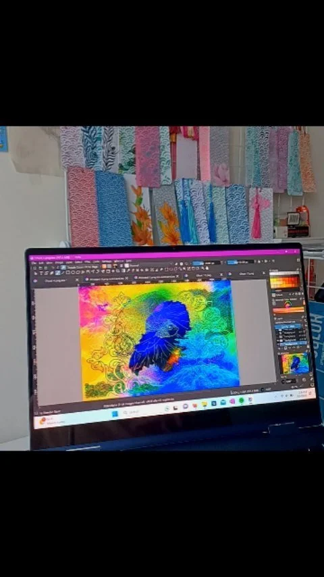Select the Line tool
The height and width of the screenshot is (577, 324).
pos(63,273)
